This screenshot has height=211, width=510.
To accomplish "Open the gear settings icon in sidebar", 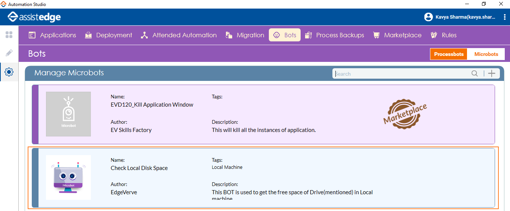I will coord(9,72).
